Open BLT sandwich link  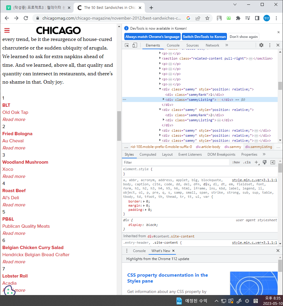point(6,105)
